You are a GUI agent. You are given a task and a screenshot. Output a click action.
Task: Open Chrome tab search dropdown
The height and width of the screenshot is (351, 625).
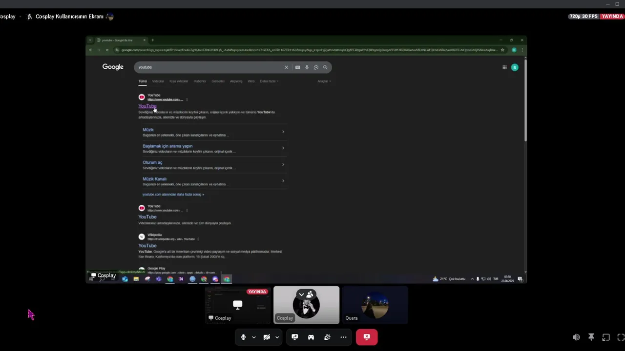(x=90, y=40)
